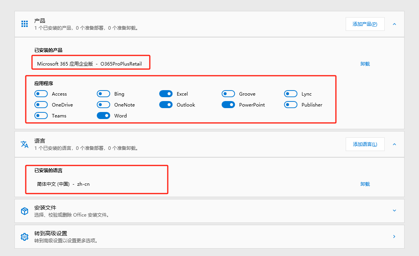The width and height of the screenshot is (419, 256).
Task: Click the 安装文件 section title
Action: point(45,208)
